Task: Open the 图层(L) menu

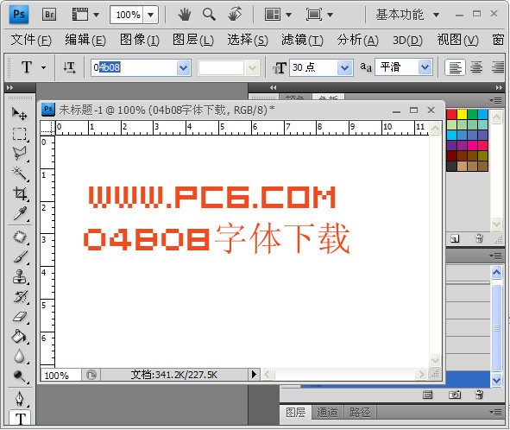Action: (x=193, y=40)
